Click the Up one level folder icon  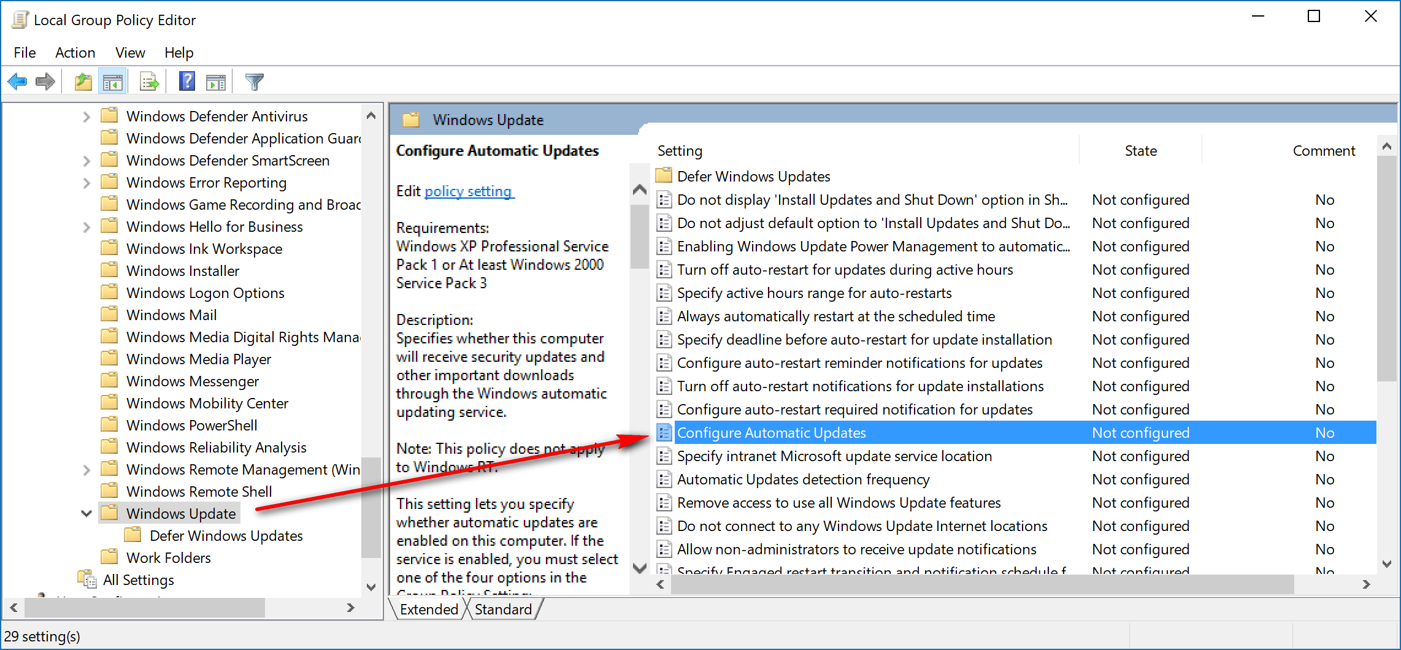pyautogui.click(x=83, y=82)
